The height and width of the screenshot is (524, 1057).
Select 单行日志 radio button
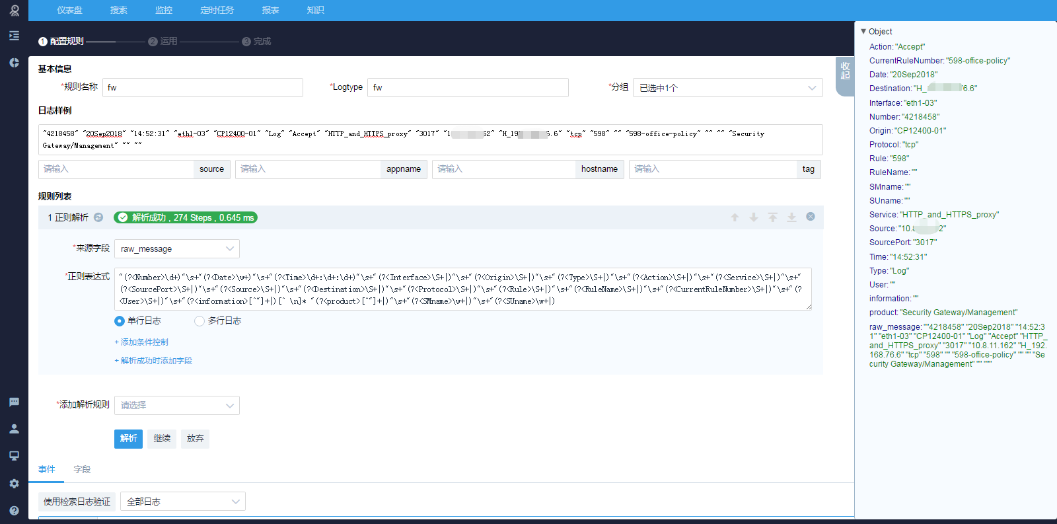click(120, 321)
